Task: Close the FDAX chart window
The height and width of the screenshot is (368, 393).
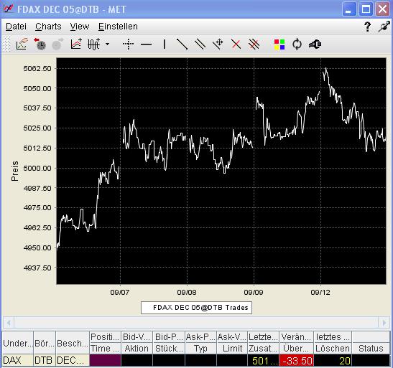Action: pyautogui.click(x=382, y=9)
